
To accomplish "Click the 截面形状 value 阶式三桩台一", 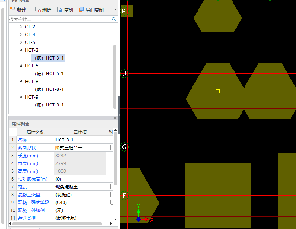I will 80,147.
